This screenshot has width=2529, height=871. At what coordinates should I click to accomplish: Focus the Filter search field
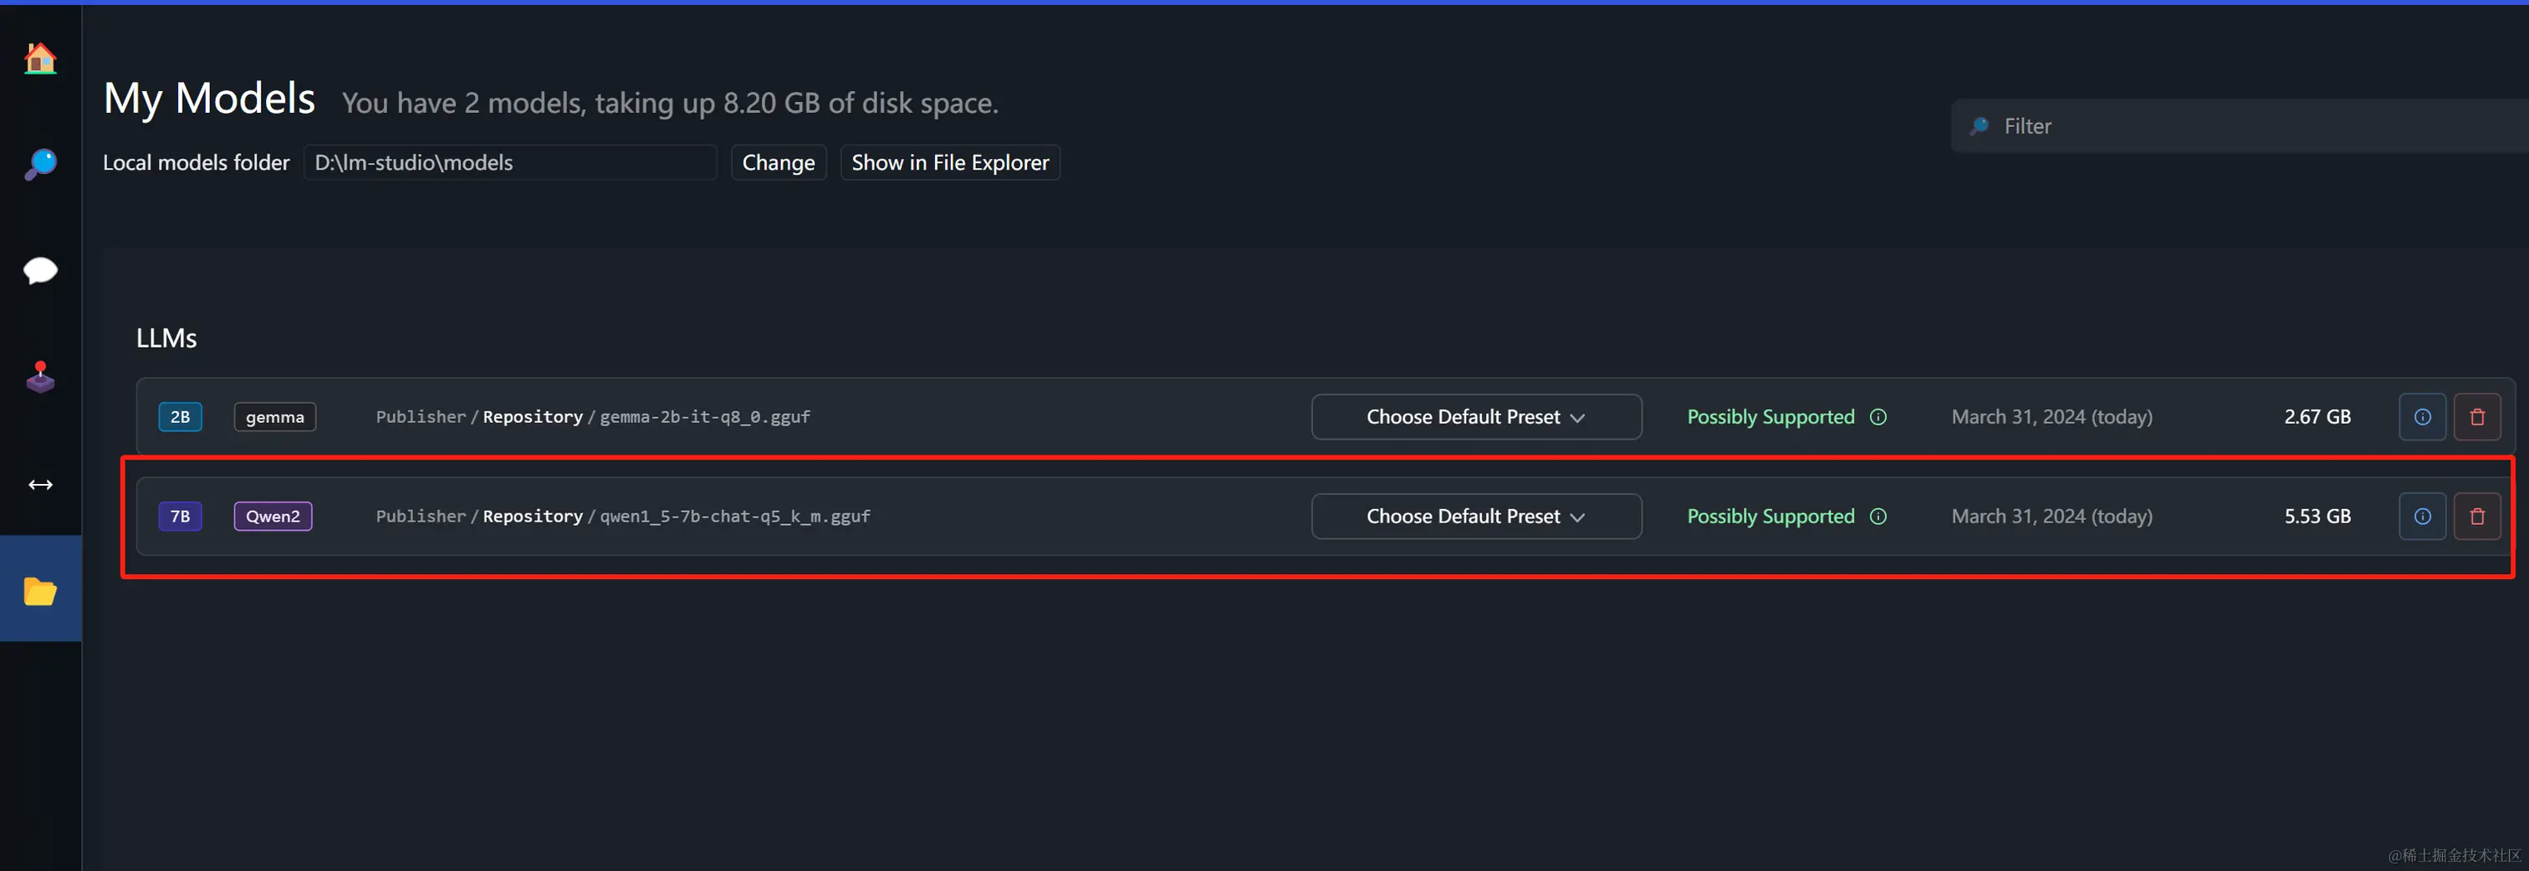2240,125
